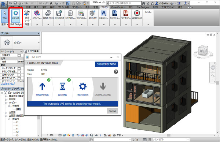Expand the Batch Print panel dropdown arrow
The height and width of the screenshot is (142, 220).
[x=48, y=25]
